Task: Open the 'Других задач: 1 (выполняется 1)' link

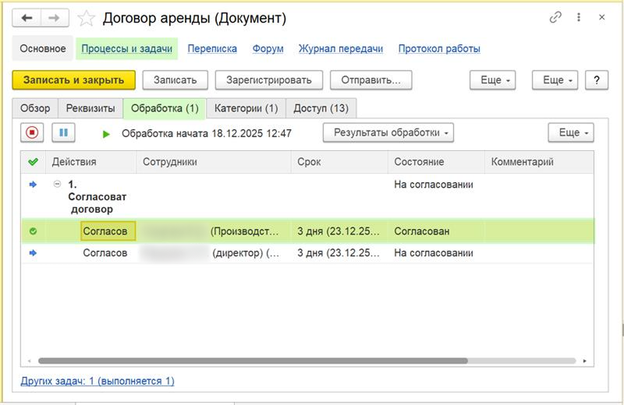Action: [x=97, y=381]
